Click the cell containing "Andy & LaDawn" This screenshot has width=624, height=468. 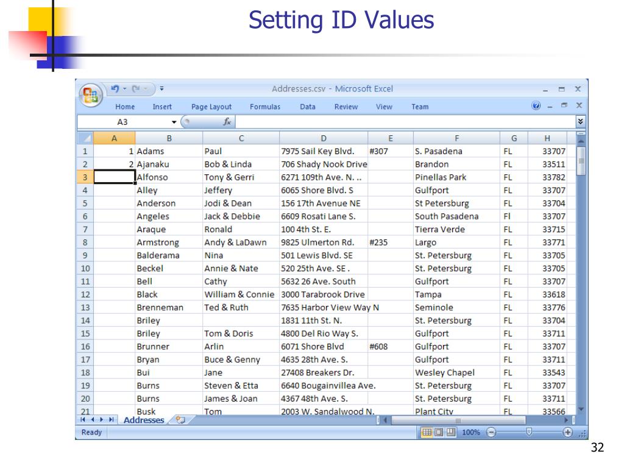tap(241, 243)
